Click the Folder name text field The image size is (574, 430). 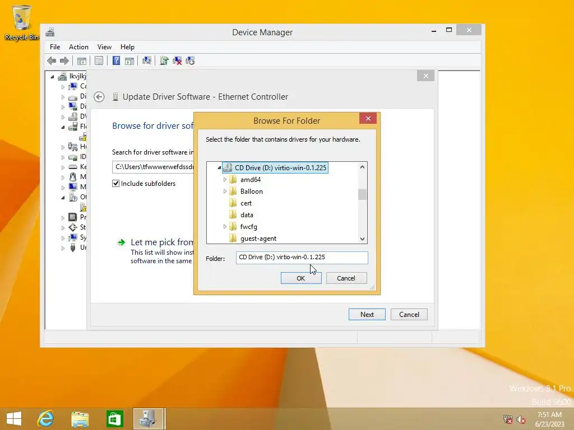302,258
